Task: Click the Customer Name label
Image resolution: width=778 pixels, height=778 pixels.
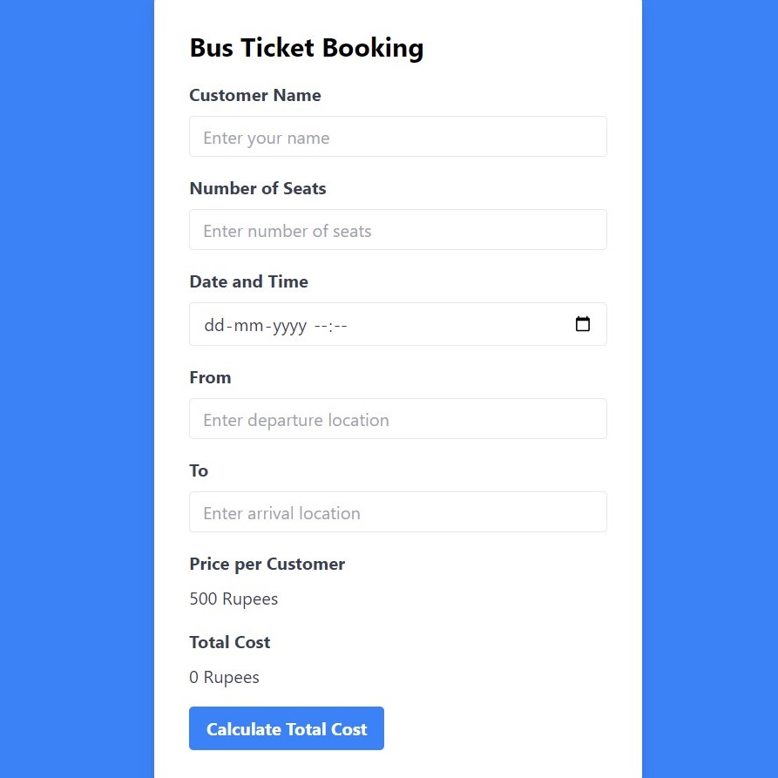Action: [x=255, y=95]
